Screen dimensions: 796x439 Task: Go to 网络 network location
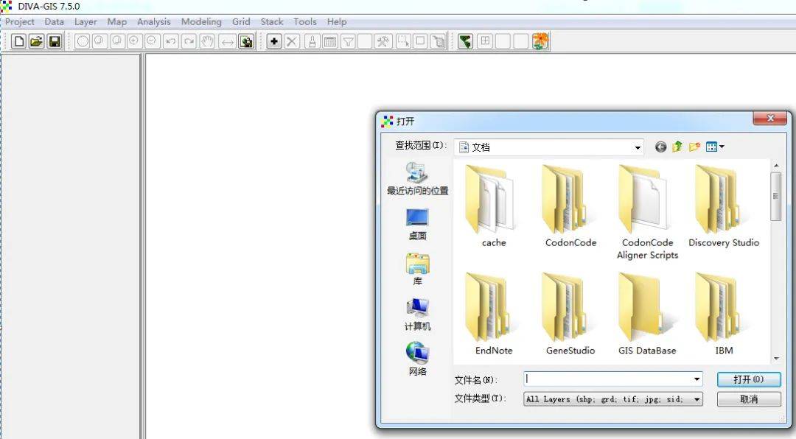[x=417, y=360]
